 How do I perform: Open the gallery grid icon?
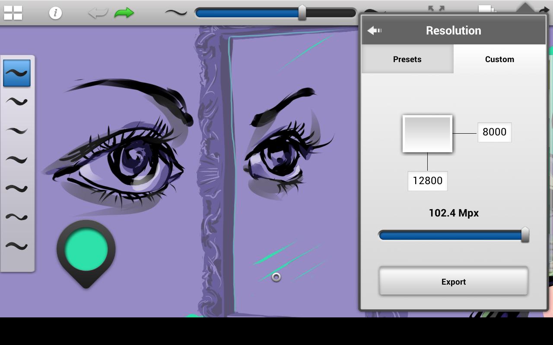click(x=13, y=13)
